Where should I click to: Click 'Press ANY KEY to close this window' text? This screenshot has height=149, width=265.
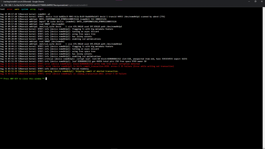point(22,79)
